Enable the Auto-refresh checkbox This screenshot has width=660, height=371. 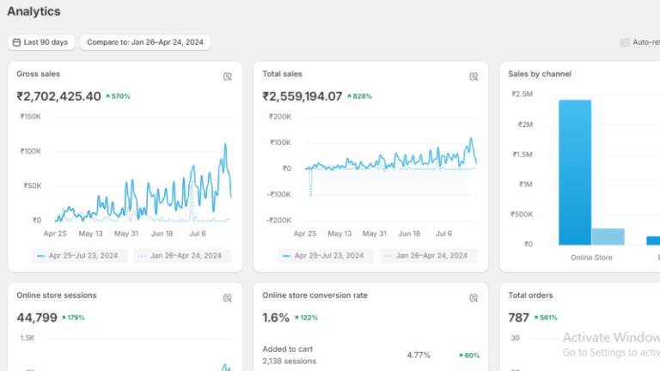point(625,42)
